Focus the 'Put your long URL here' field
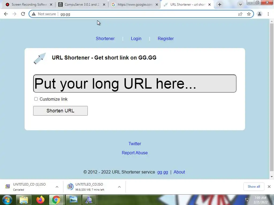 coord(135,84)
